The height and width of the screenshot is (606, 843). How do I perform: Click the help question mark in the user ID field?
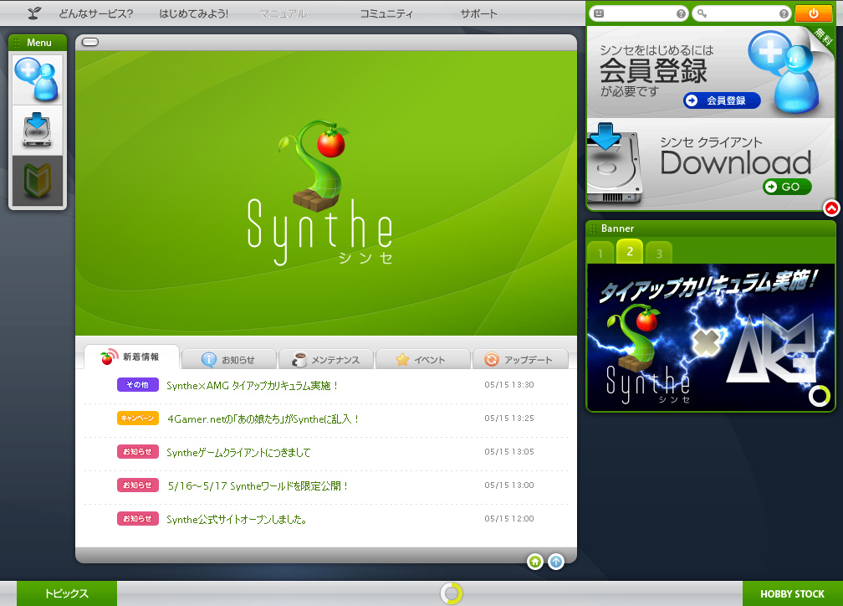click(681, 13)
